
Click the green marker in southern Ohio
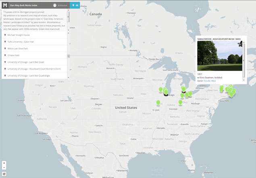[180, 102]
